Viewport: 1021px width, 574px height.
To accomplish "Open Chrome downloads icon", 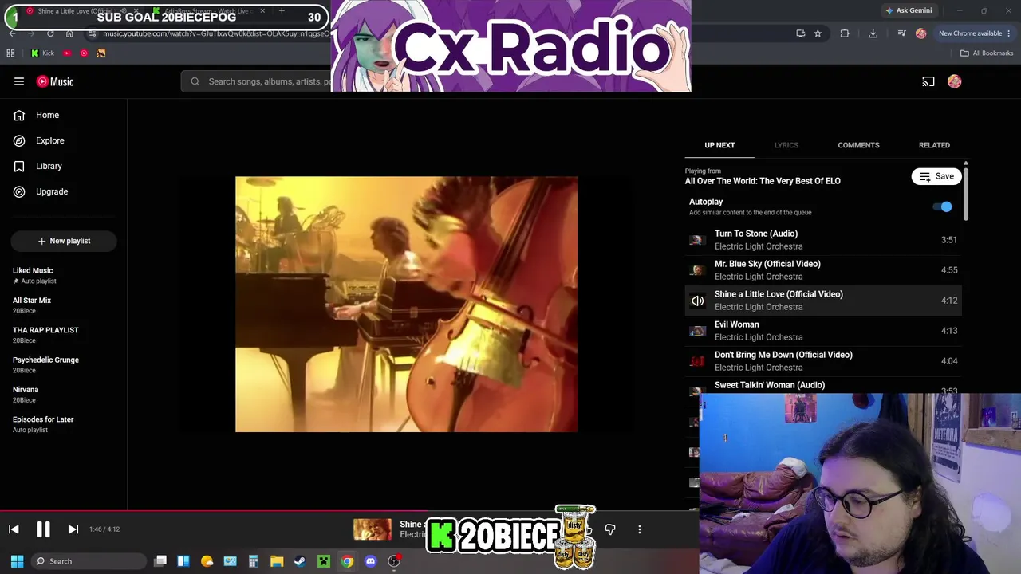I will (873, 33).
